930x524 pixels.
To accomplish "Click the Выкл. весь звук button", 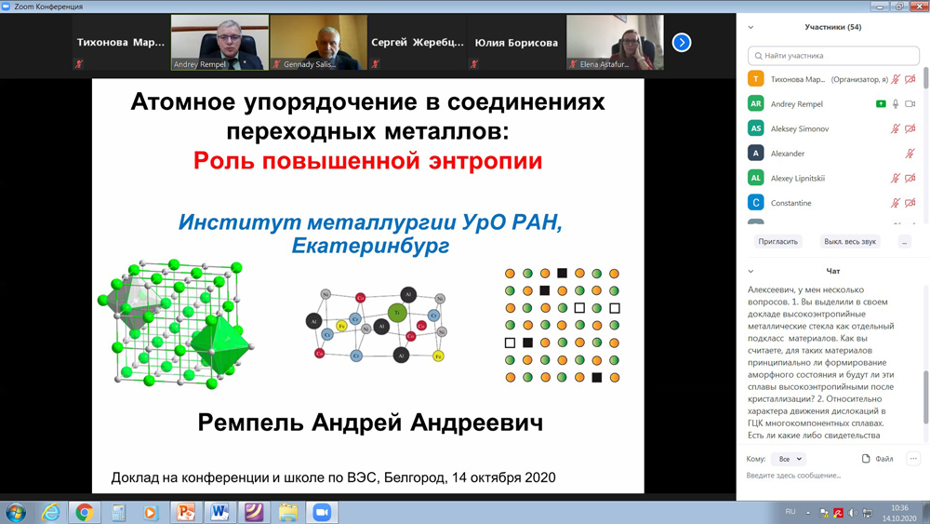I will (849, 242).
